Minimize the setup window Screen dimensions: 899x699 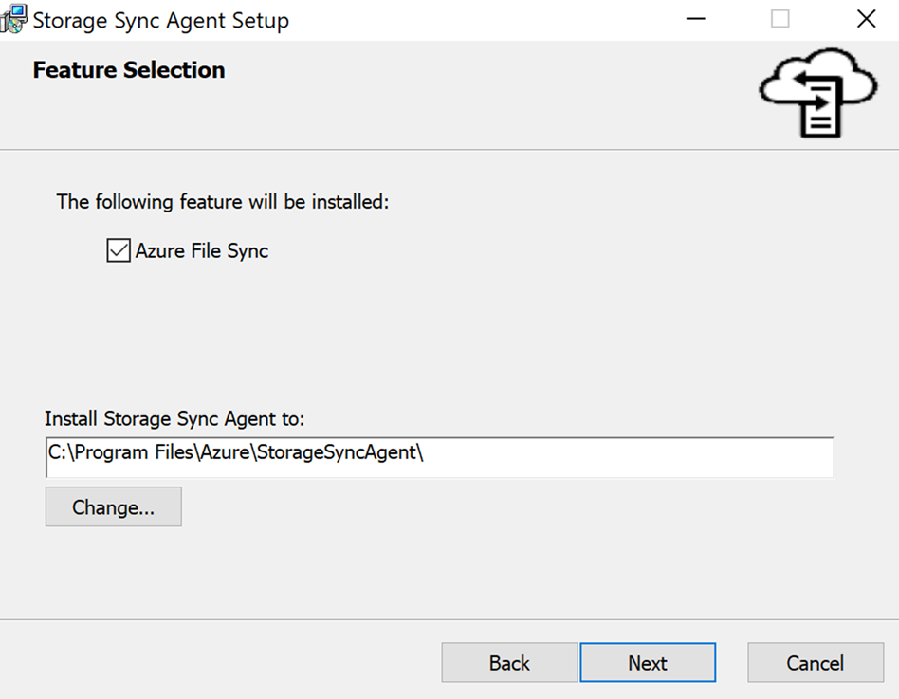[x=695, y=18]
